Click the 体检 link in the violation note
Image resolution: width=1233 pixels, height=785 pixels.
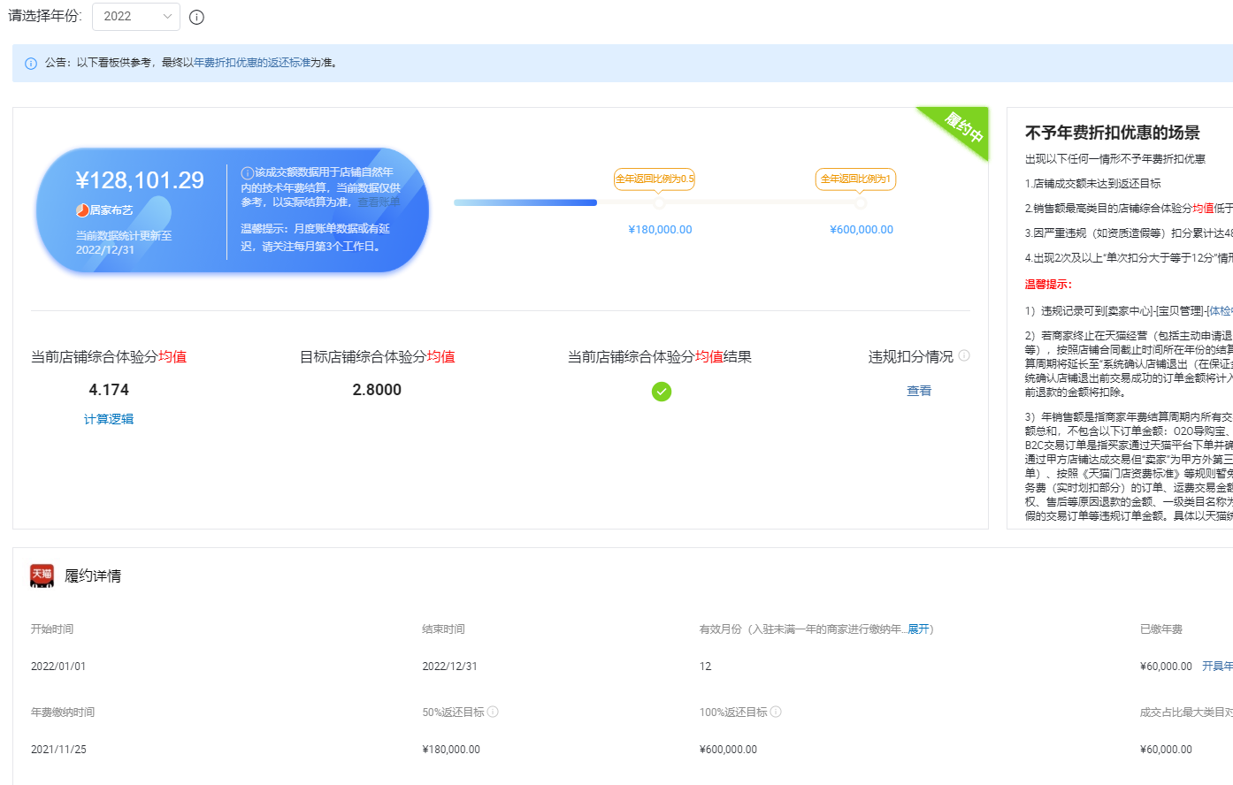point(1221,311)
